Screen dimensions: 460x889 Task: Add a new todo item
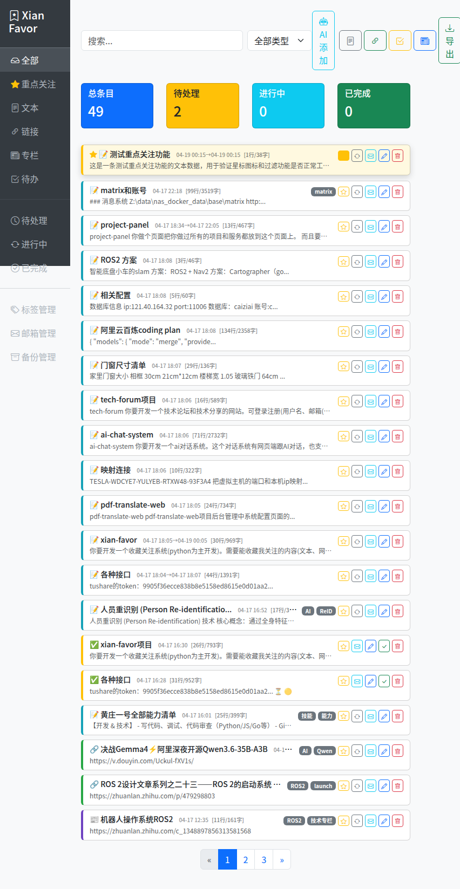click(x=400, y=40)
